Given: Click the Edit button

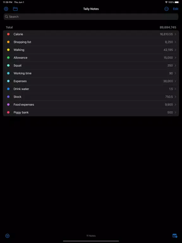Looking at the screenshot, I should click(175, 9).
